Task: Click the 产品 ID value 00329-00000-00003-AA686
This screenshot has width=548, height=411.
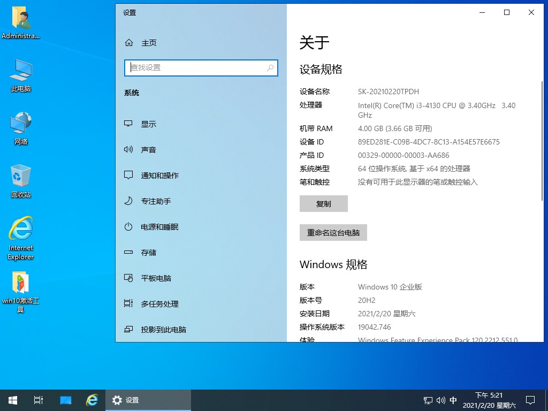Action: click(x=404, y=155)
